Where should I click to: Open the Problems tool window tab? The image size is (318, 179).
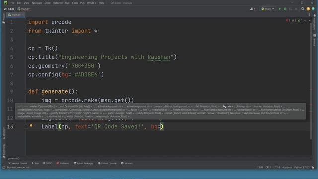tap(63, 163)
